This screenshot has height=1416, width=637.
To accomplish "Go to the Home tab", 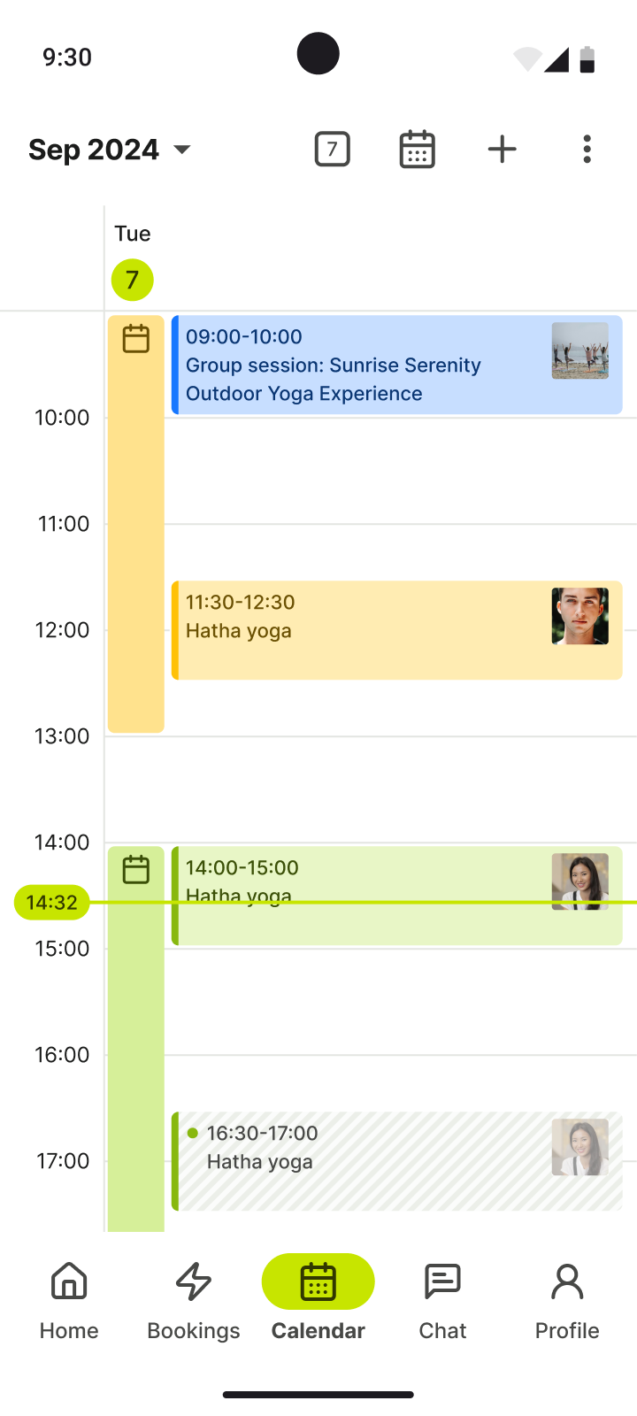I will click(69, 1301).
